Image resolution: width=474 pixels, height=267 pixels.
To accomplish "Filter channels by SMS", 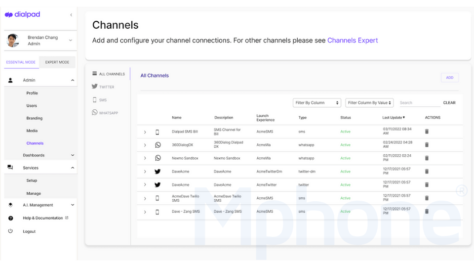I will click(x=99, y=100).
